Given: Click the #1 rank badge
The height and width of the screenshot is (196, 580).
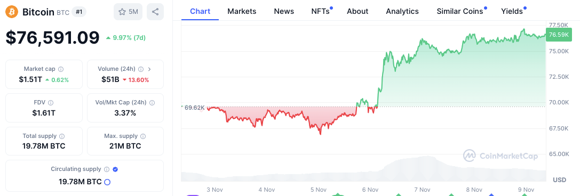Looking at the screenshot, I should click(x=78, y=12).
